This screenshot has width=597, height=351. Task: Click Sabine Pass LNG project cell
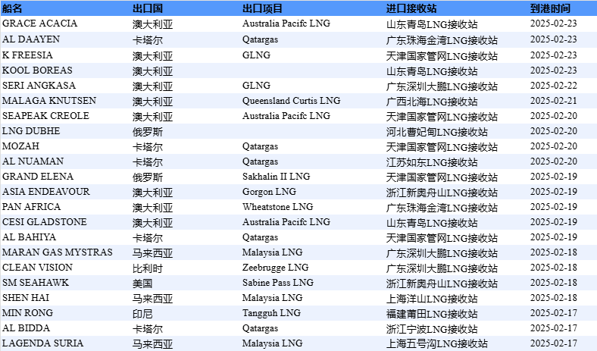coord(278,284)
